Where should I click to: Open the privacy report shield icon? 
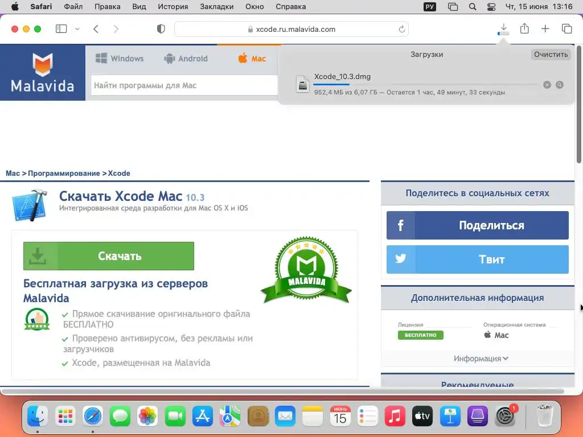[161, 29]
